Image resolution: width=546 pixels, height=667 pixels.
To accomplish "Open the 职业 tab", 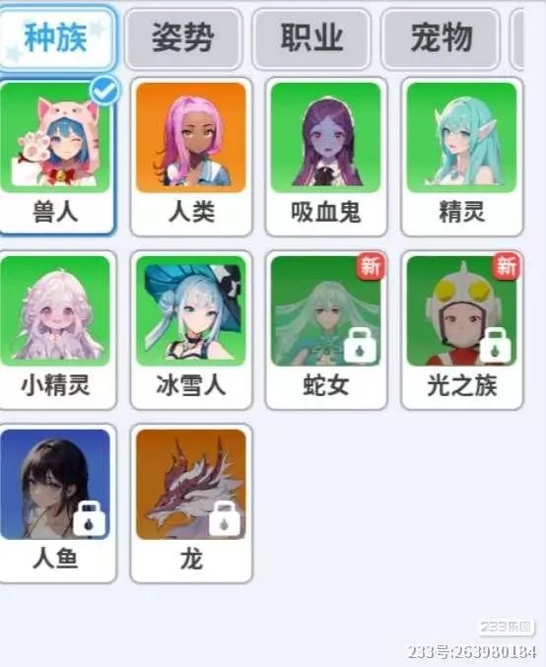I will [312, 38].
